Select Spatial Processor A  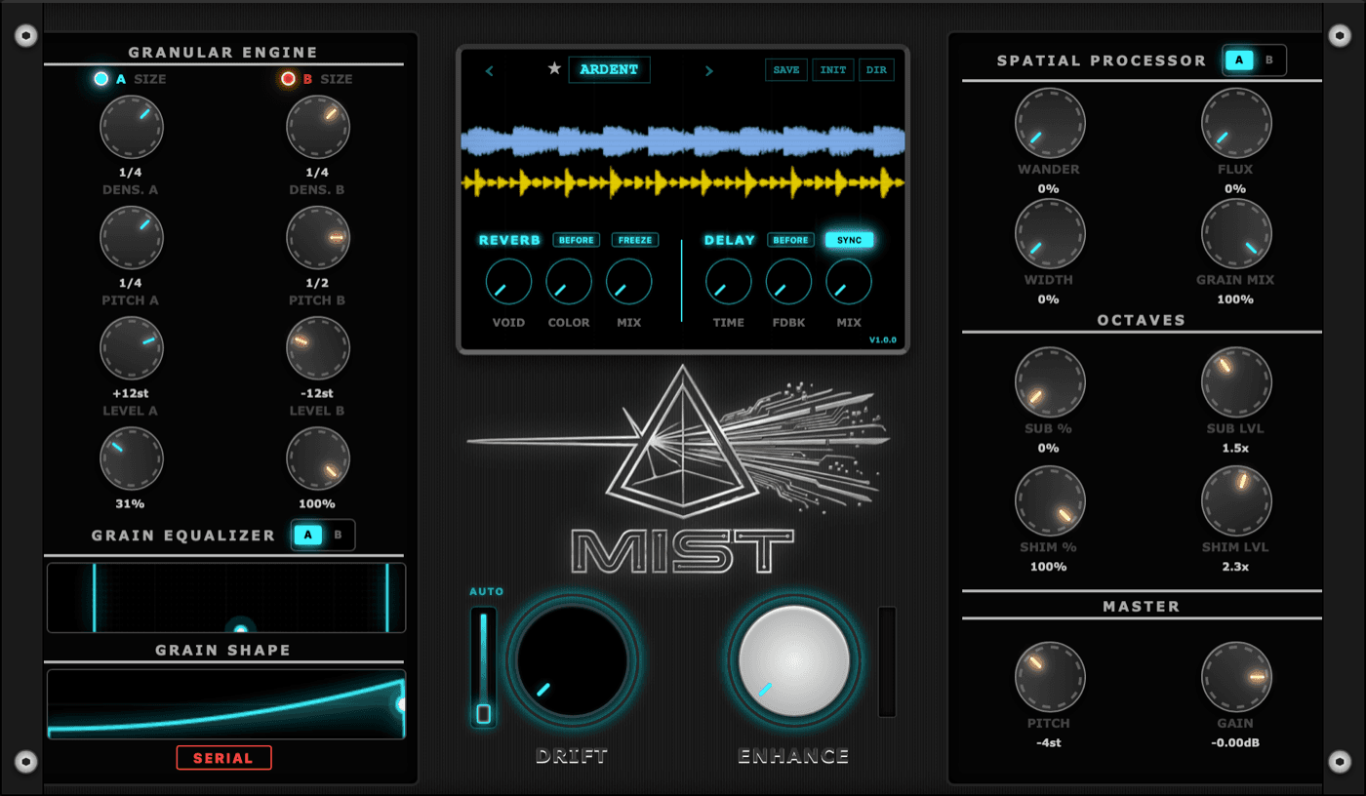[1239, 60]
